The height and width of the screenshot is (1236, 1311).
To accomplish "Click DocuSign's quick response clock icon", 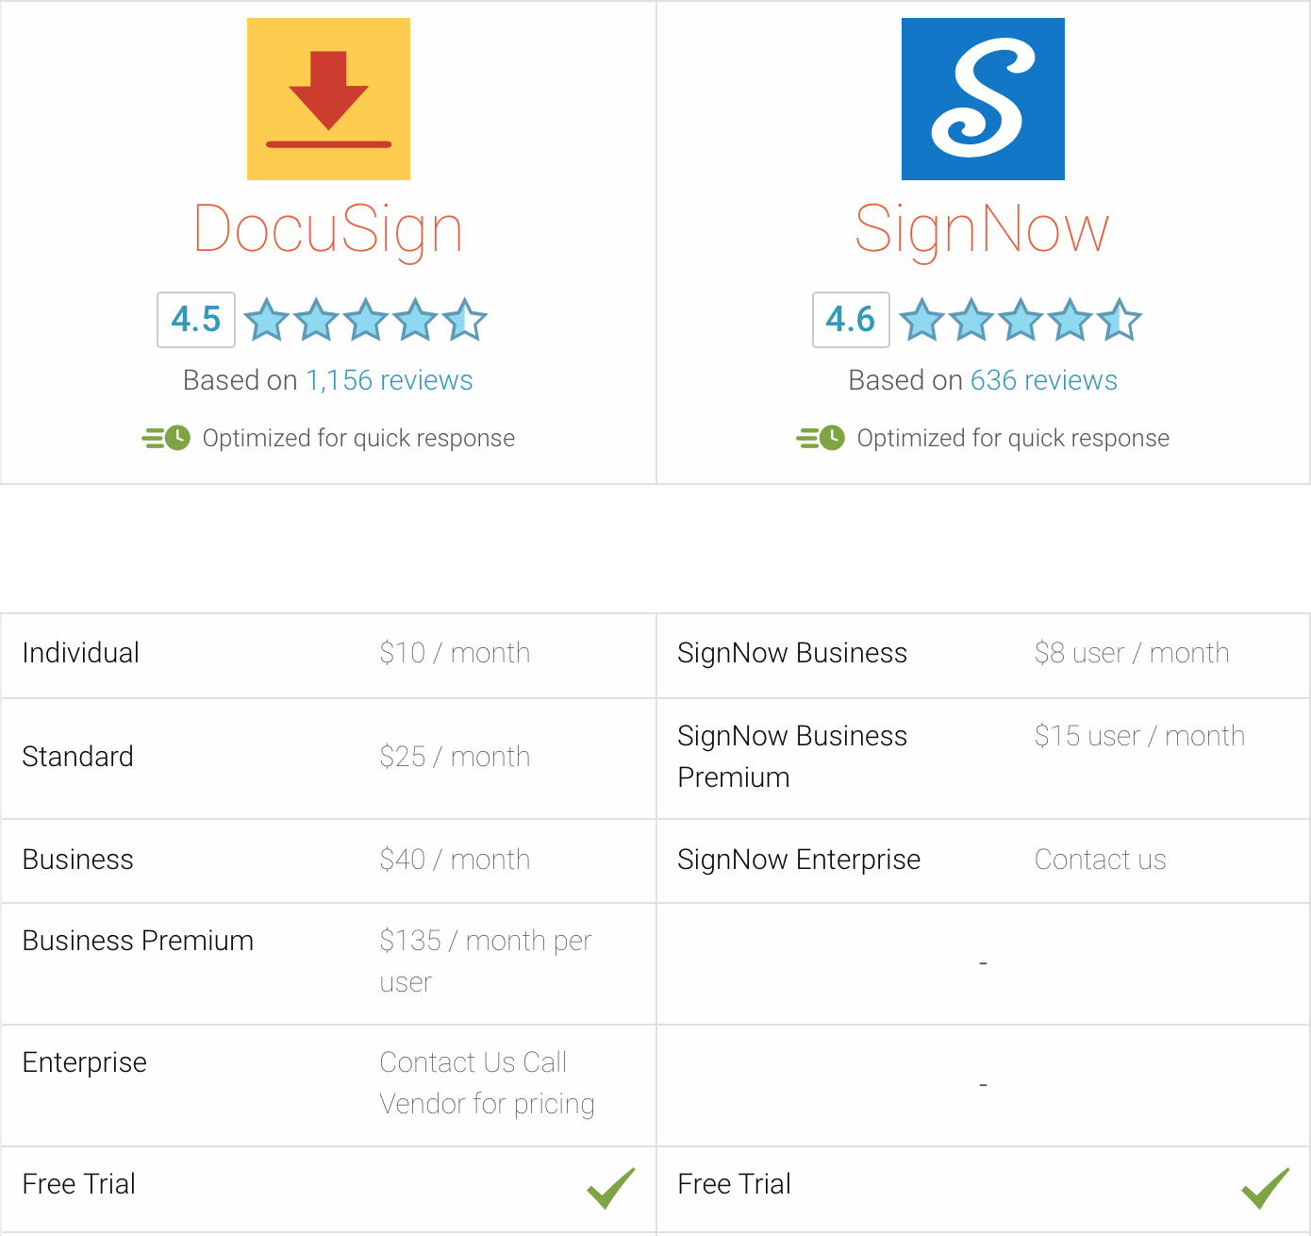I will (x=167, y=438).
